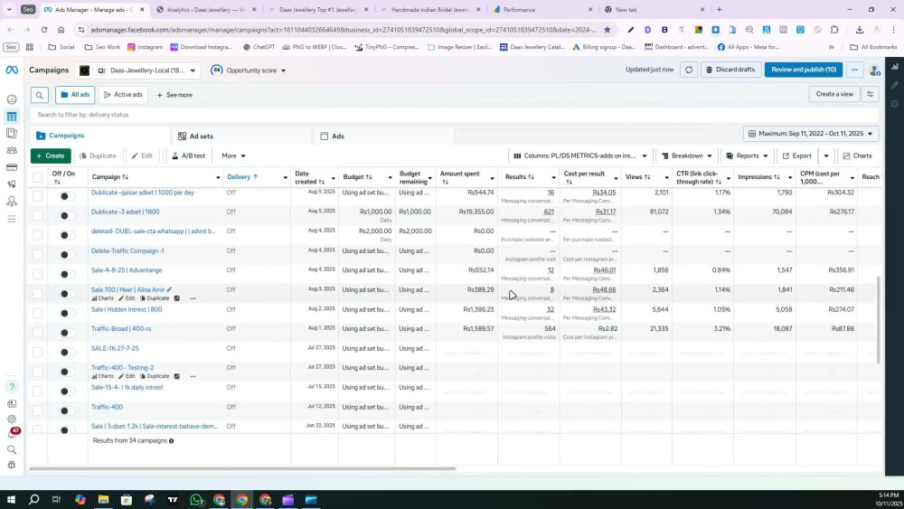Click the horizontal scrollbar below the table
904x509 pixels.
242,468
